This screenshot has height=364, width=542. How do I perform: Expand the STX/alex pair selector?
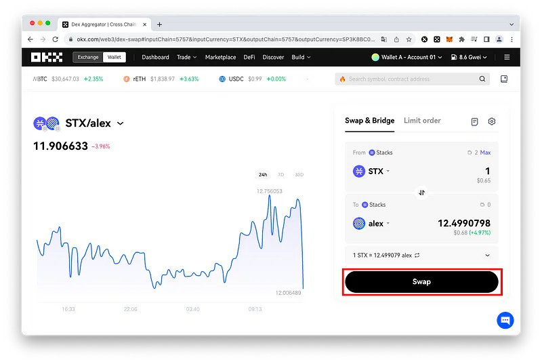[121, 123]
